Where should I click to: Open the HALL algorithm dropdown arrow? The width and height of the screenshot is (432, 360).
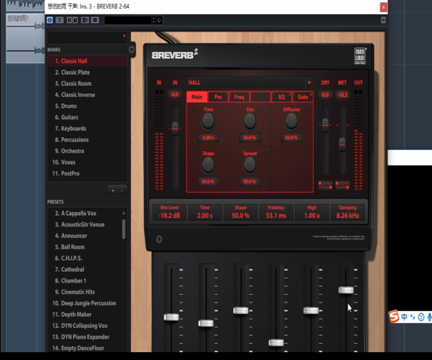[x=309, y=82]
